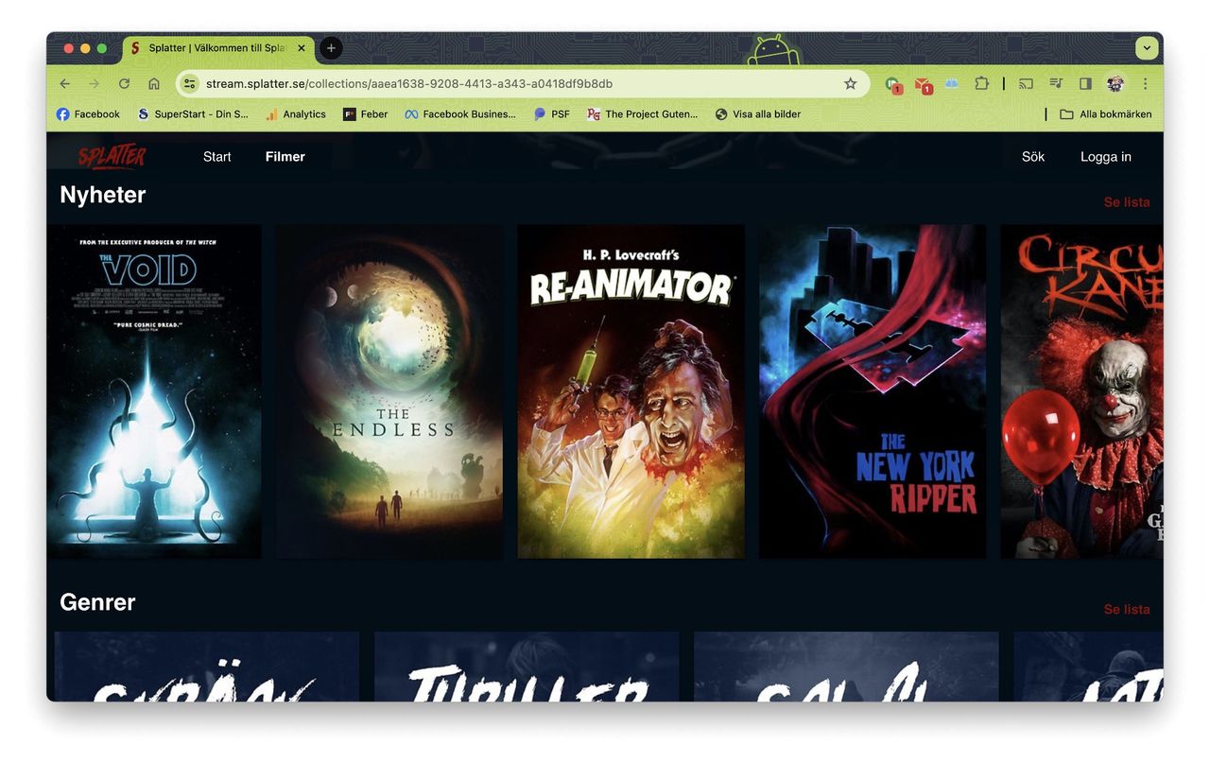The width and height of the screenshot is (1210, 763).
Task: Click the Logga in link
Action: coord(1105,157)
